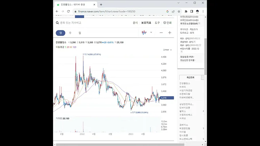Click moving average 60 label
The image size is (260, 146).
pyautogui.click(x=71, y=47)
